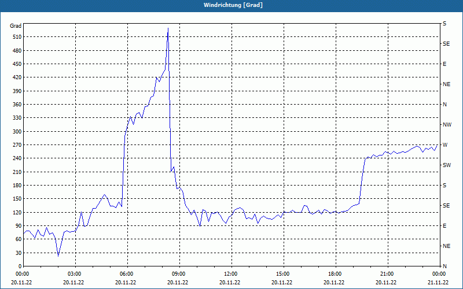The width and height of the screenshot is (463, 289).
Task: Click the 21:00 time label
Action: coord(388,273)
